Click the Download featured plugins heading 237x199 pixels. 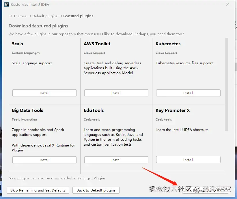coord(38,26)
